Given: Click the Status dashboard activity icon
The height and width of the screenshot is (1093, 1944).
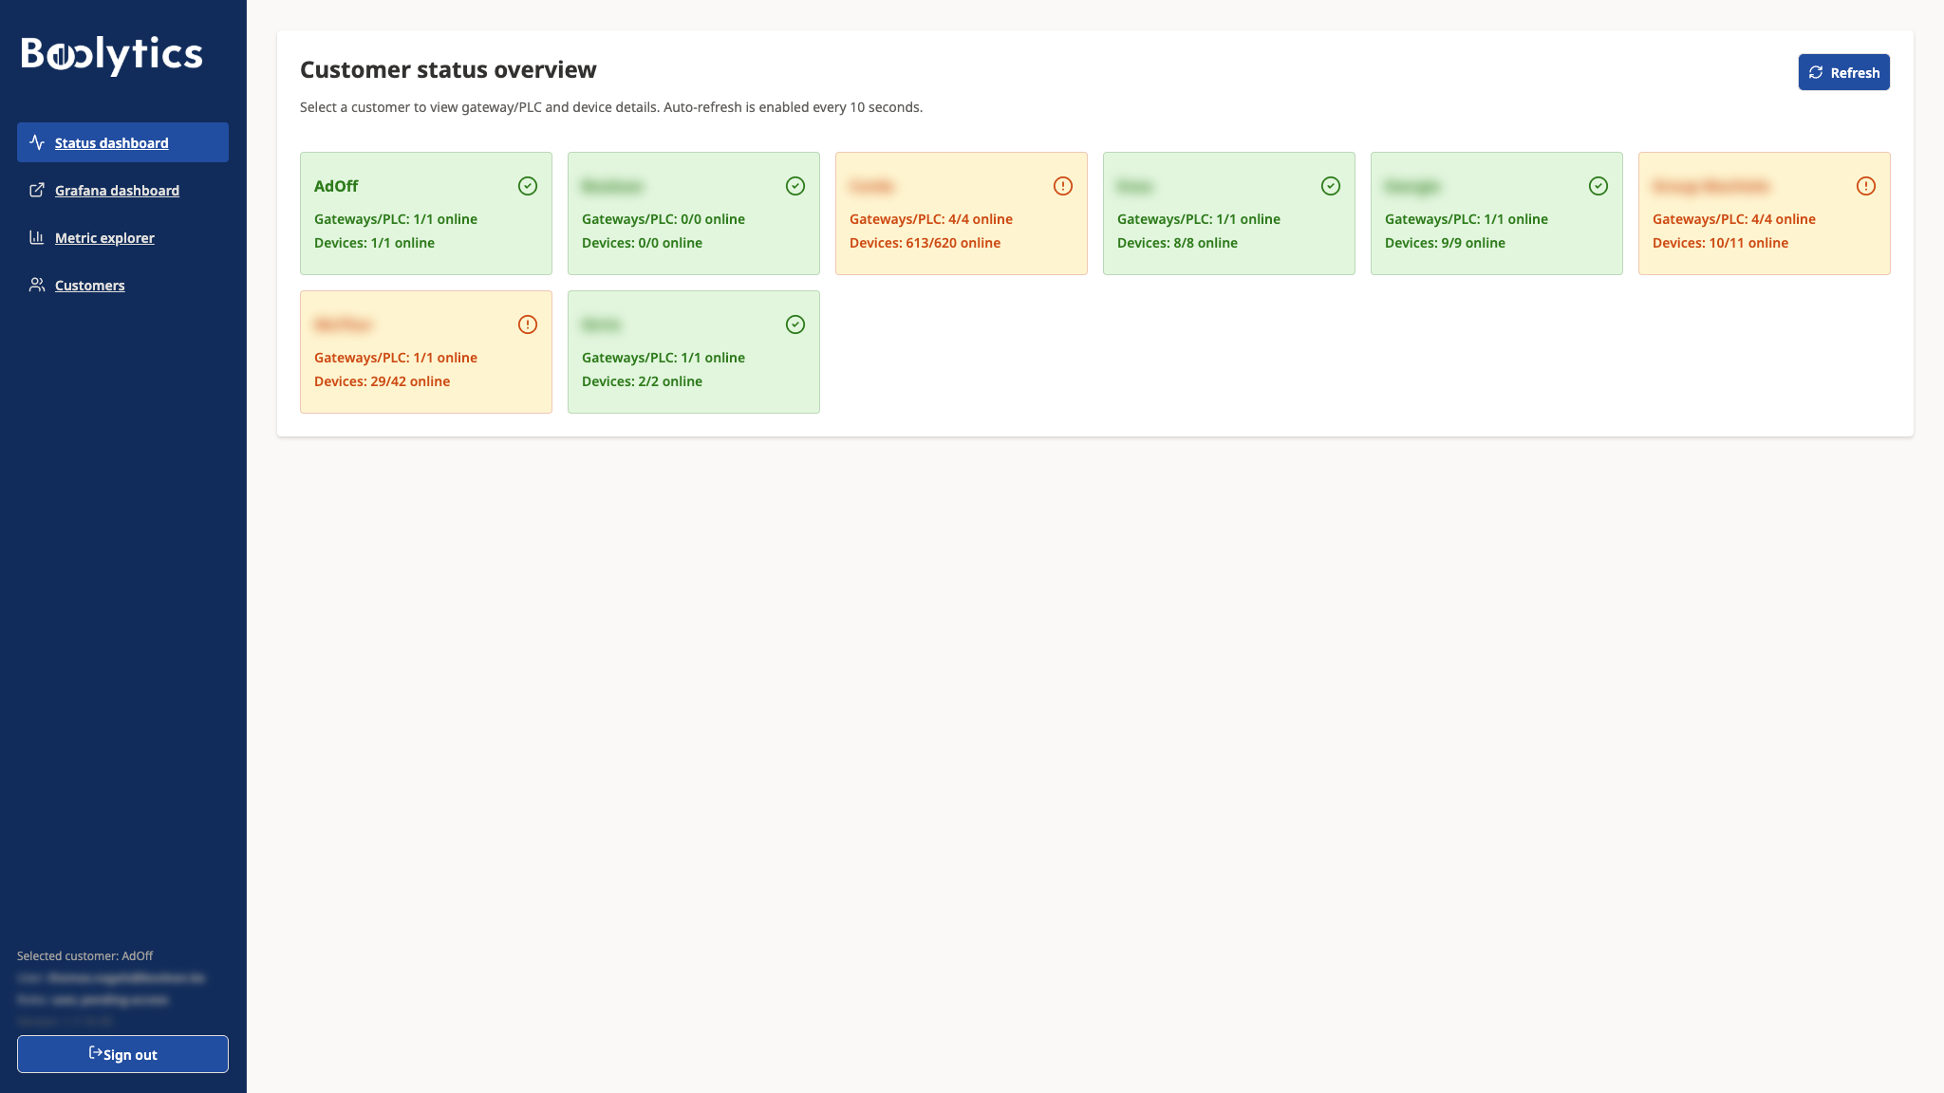Looking at the screenshot, I should click(37, 142).
